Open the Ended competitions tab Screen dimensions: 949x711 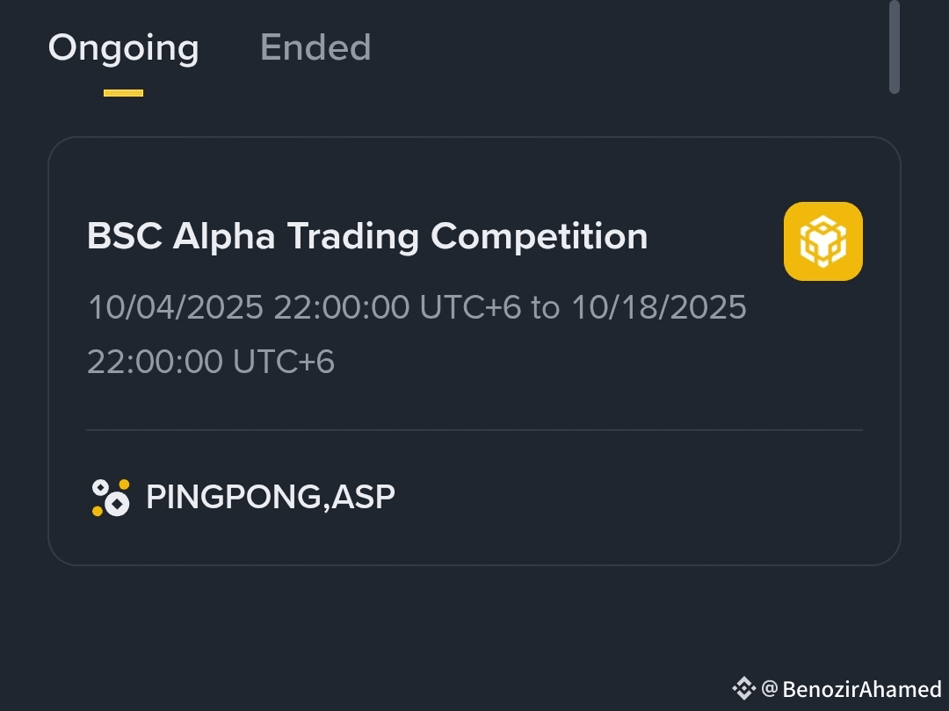point(315,47)
